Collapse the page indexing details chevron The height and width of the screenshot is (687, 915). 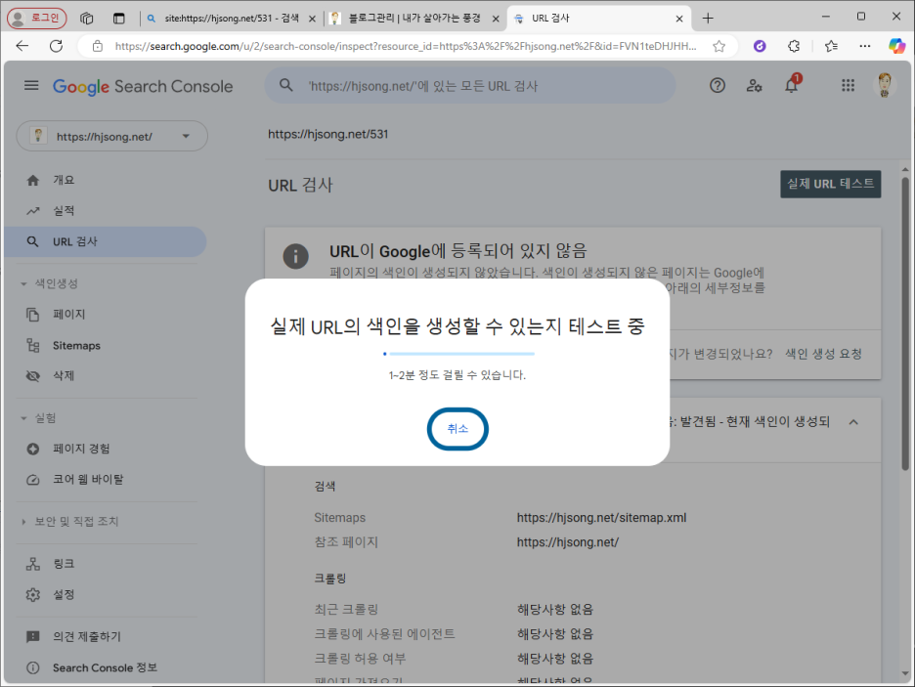(853, 421)
